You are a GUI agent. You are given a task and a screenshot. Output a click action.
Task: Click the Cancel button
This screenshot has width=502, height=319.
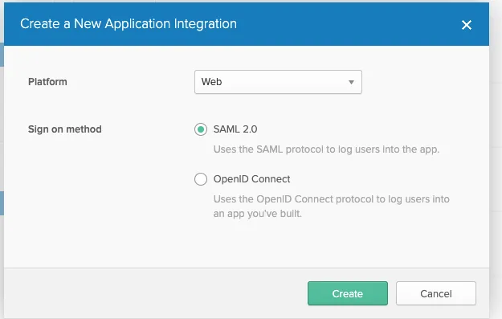point(435,293)
